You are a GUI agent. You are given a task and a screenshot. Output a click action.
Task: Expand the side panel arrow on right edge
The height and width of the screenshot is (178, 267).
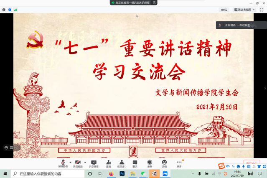click(x=265, y=88)
